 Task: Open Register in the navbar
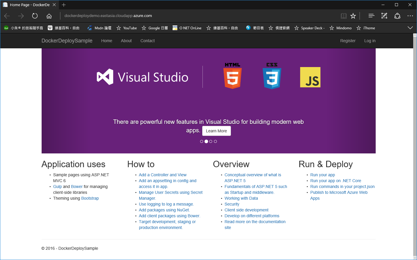pyautogui.click(x=348, y=41)
